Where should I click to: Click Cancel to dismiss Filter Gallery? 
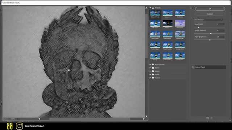pyautogui.click(x=210, y=14)
